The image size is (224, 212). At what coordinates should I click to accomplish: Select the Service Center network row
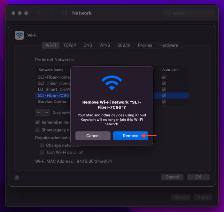(x=112, y=101)
